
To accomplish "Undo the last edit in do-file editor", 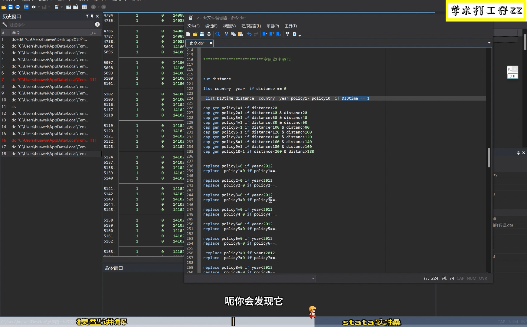I will [249, 34].
